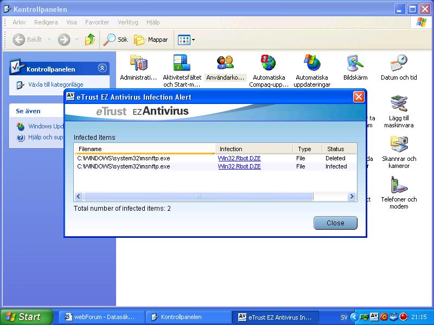Click the system tray clock 21:15

419,317
